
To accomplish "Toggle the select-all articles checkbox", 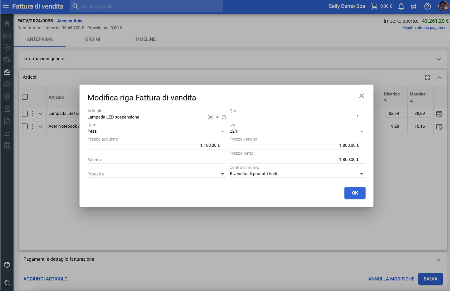I will pos(25,97).
